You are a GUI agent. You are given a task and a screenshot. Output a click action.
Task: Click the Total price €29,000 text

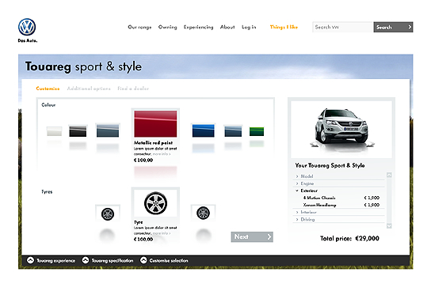click(349, 238)
